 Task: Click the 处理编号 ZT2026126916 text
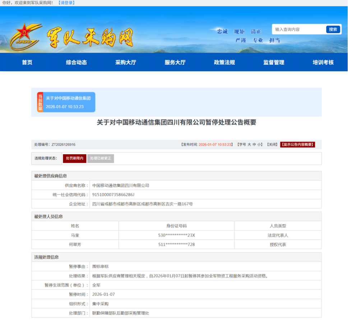(x=55, y=145)
